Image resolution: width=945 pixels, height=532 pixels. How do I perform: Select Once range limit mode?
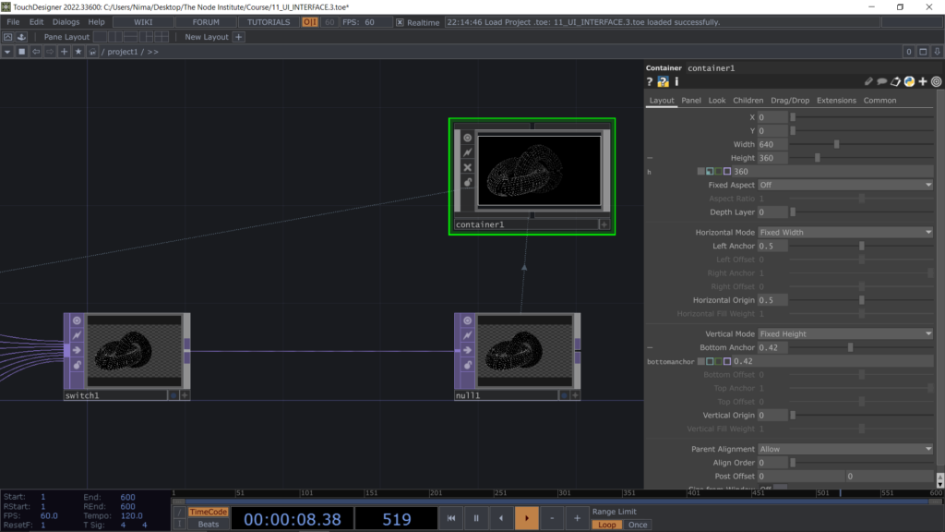click(638, 525)
